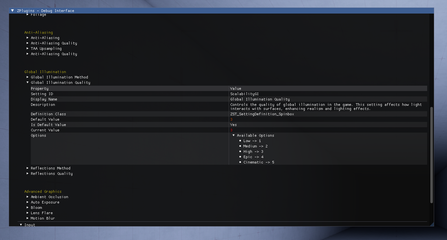The image size is (447, 240).
Task: Click the vertical scrollbar thumb
Action: (x=432, y=155)
